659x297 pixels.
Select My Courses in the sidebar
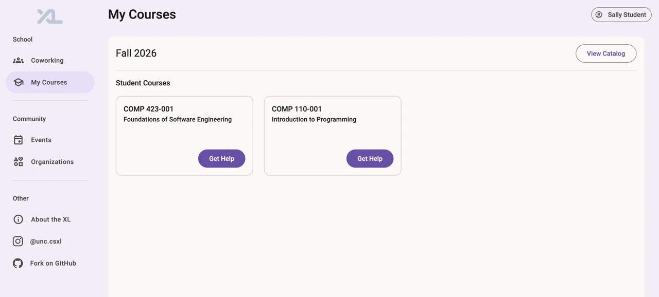(50, 82)
